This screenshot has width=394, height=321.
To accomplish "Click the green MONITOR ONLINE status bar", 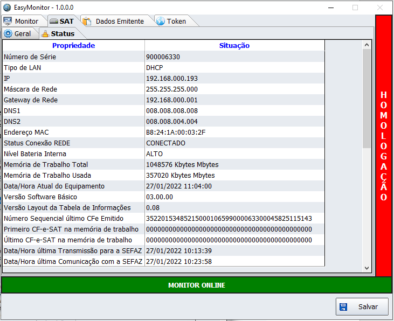I will 196,285.
